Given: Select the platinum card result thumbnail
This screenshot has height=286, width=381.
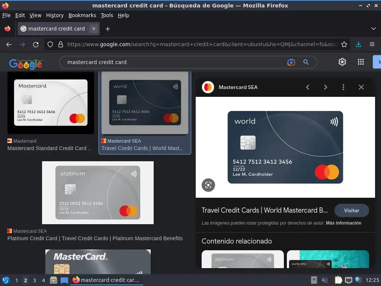Looking at the screenshot, I should [98, 193].
